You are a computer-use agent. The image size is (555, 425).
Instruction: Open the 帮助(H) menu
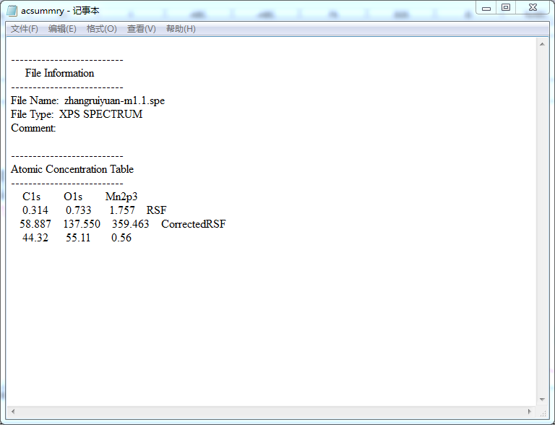181,29
